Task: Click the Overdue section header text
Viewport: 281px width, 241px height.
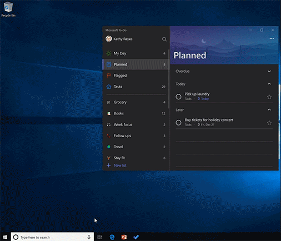Action: point(183,71)
